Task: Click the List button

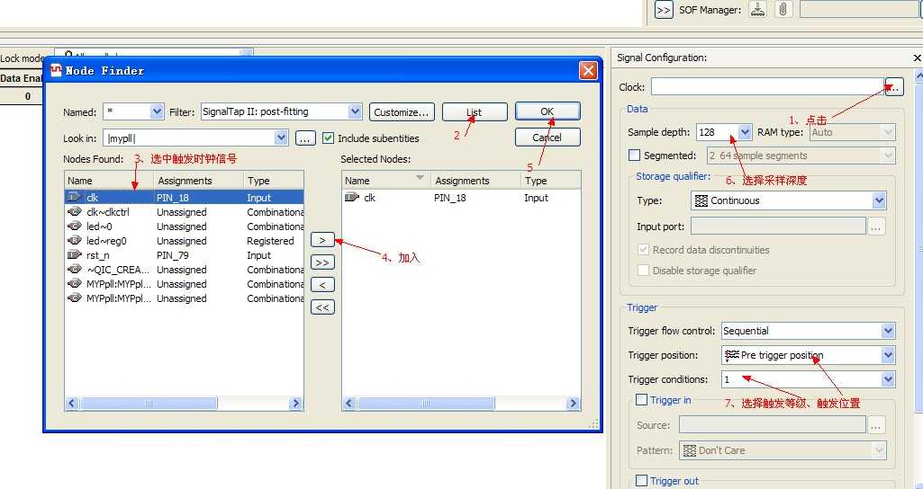Action: pos(475,112)
